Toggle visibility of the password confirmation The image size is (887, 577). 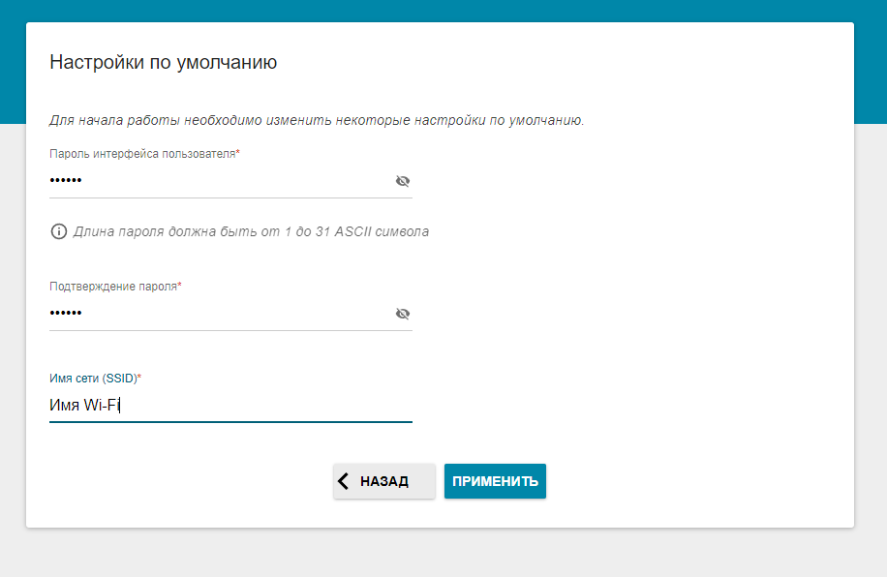point(403,314)
